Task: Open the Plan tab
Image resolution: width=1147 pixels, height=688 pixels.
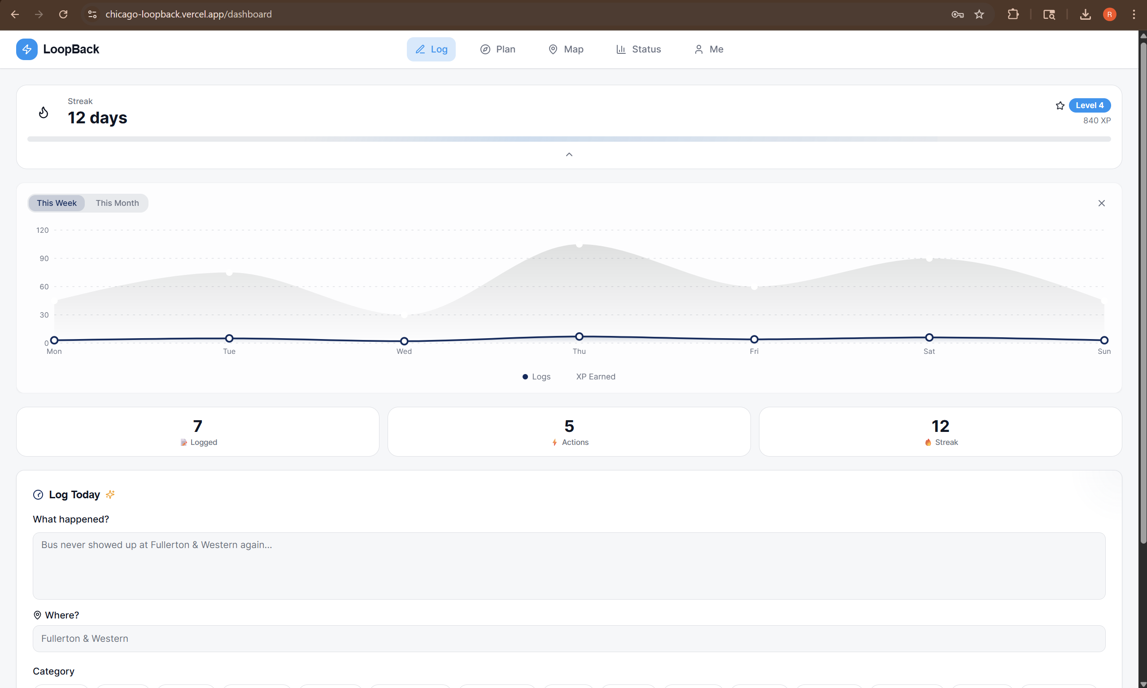Action: [497, 49]
